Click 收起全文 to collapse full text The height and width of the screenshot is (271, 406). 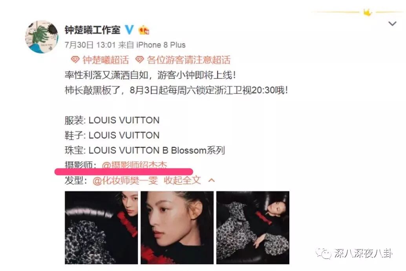click(182, 180)
